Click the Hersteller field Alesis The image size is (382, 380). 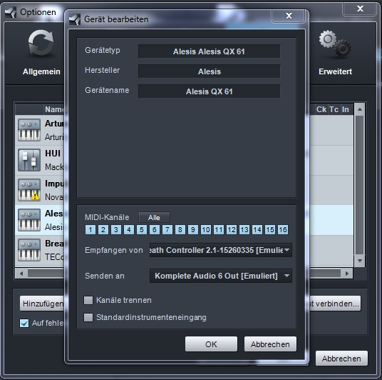click(210, 71)
